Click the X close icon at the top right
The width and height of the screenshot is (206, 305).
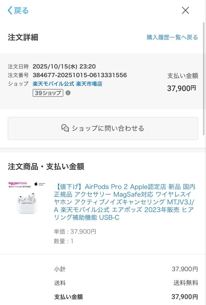pyautogui.click(x=185, y=10)
